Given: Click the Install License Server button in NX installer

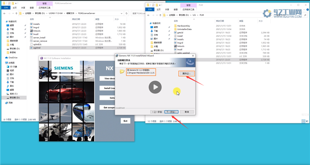Looking at the screenshot, I should tap(107, 88).
